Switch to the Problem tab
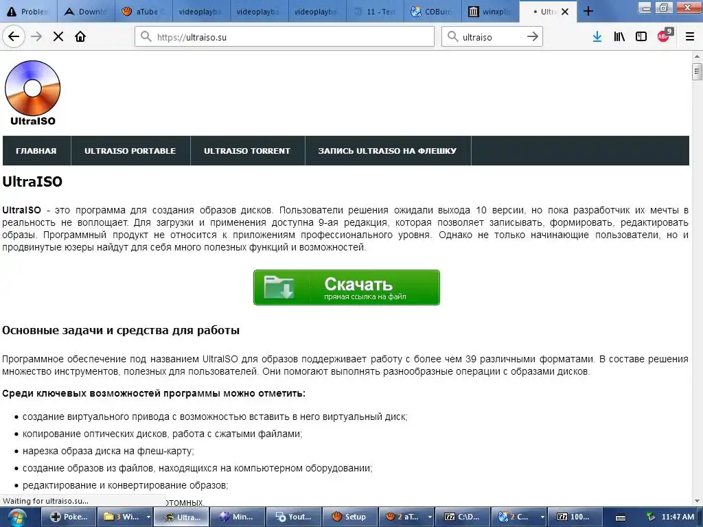The image size is (703, 527). 29,12
